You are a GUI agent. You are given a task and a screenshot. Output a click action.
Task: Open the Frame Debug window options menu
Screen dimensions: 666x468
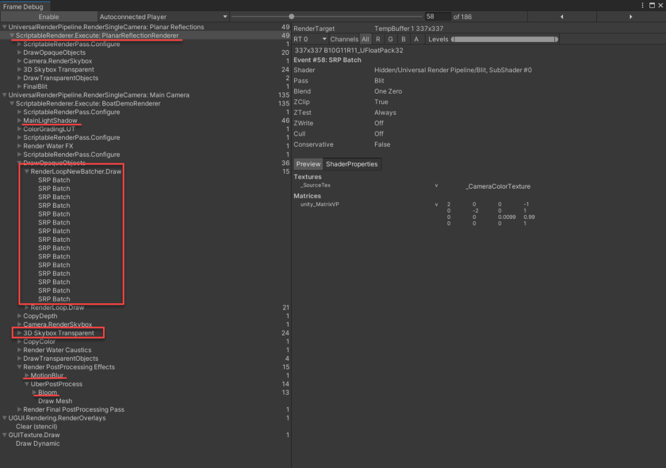coord(641,6)
